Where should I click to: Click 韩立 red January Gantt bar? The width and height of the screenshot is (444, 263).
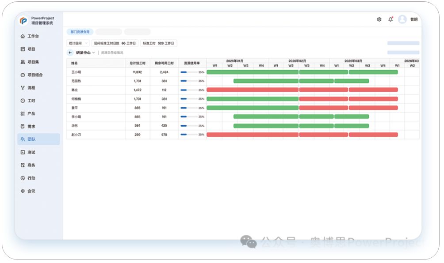click(253, 90)
